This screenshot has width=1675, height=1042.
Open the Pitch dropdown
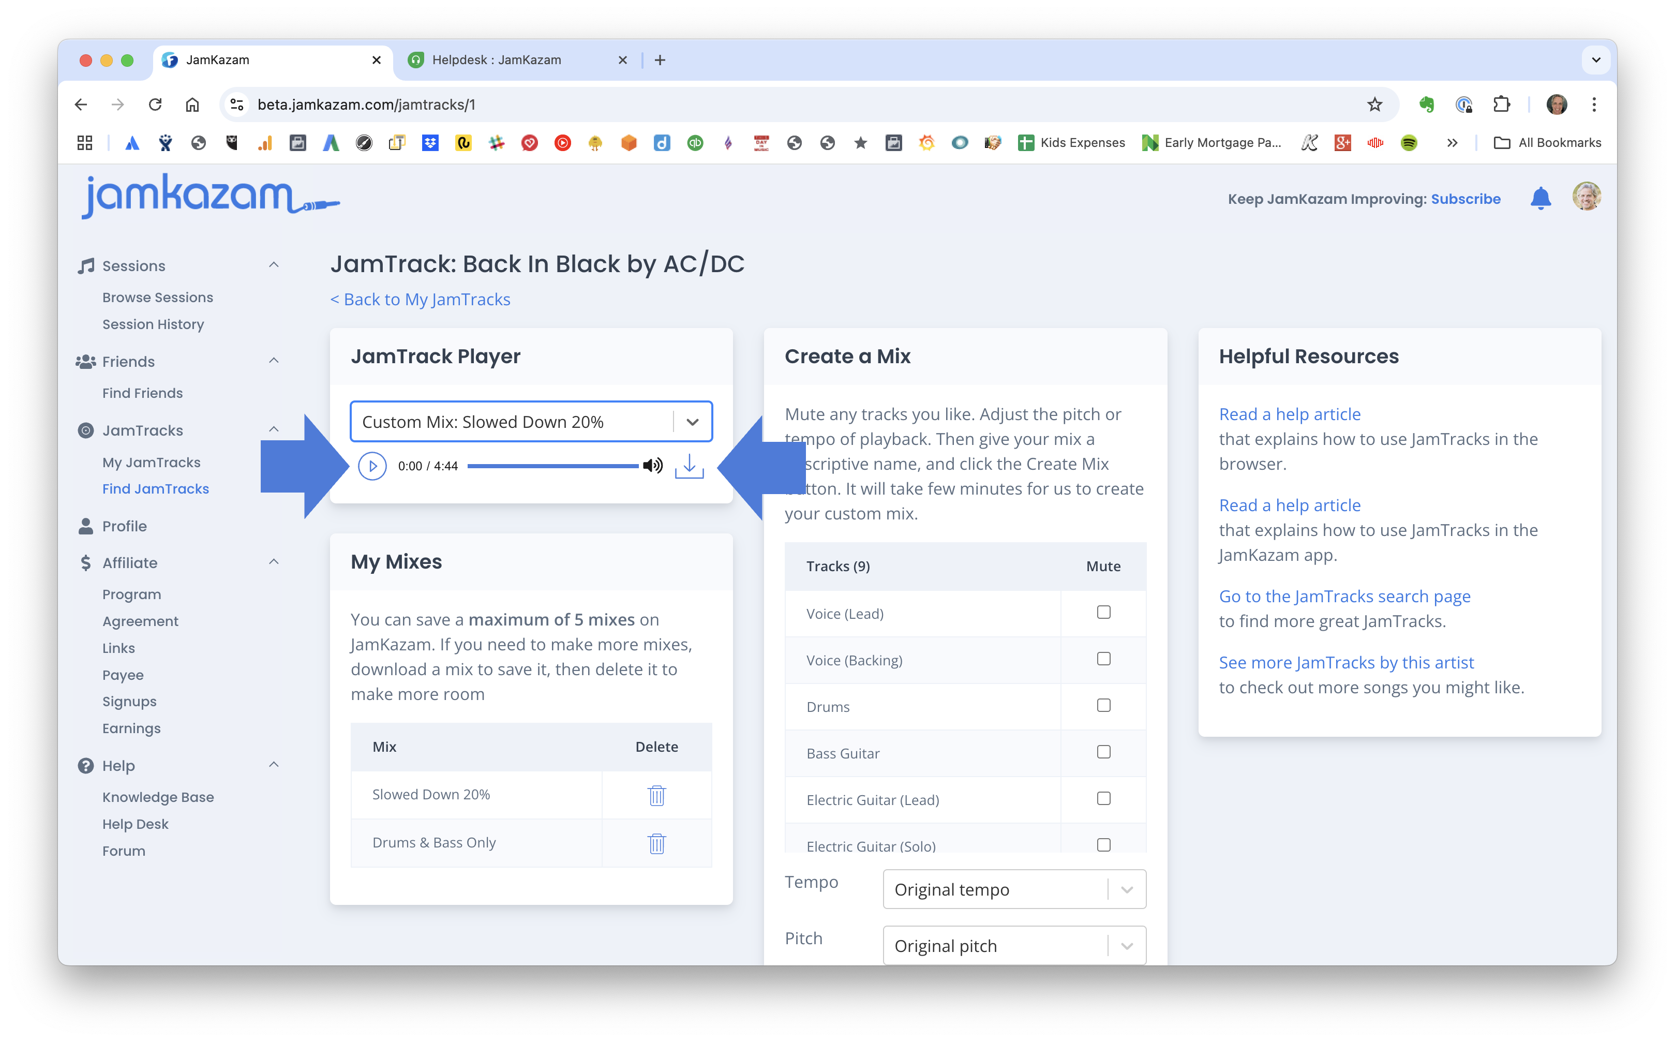click(x=1013, y=946)
